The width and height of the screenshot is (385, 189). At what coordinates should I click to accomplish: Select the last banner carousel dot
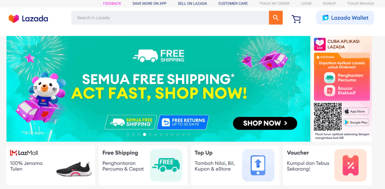point(189,135)
